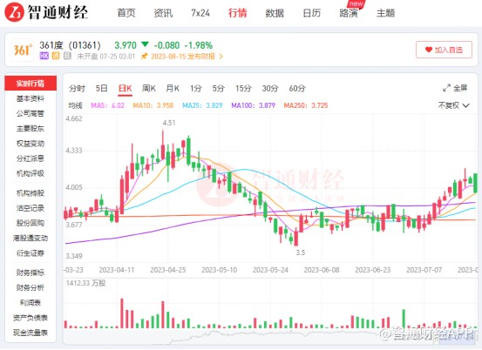Open 机构持股 in sidebar
This screenshot has width=482, height=350.
pos(31,193)
